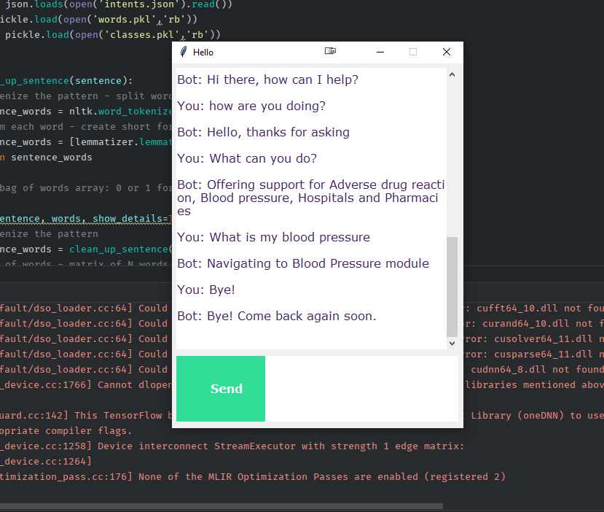Click the chat window vertical scrollbar thumb

pos(452,287)
